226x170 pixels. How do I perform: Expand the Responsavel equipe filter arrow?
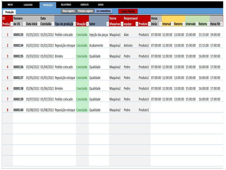[x=137, y=24]
